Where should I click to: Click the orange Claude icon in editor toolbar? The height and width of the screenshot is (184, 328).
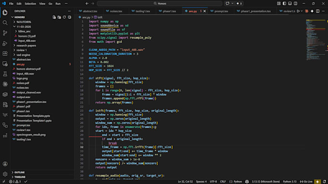point(307,11)
